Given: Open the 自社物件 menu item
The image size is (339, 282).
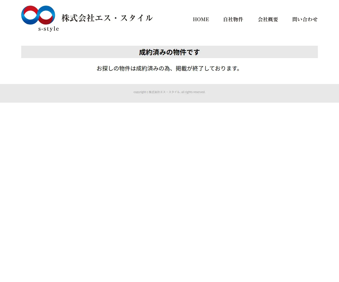Looking at the screenshot, I should 233,19.
